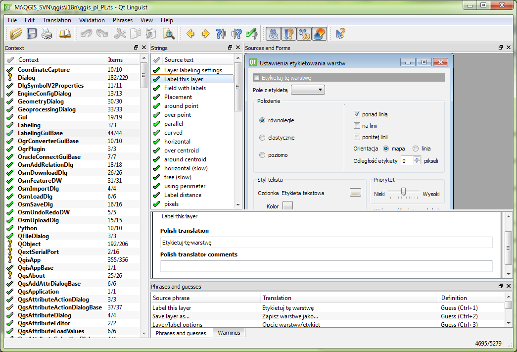
Task: Click Strings list scroll up arrow
Action: tap(238, 58)
